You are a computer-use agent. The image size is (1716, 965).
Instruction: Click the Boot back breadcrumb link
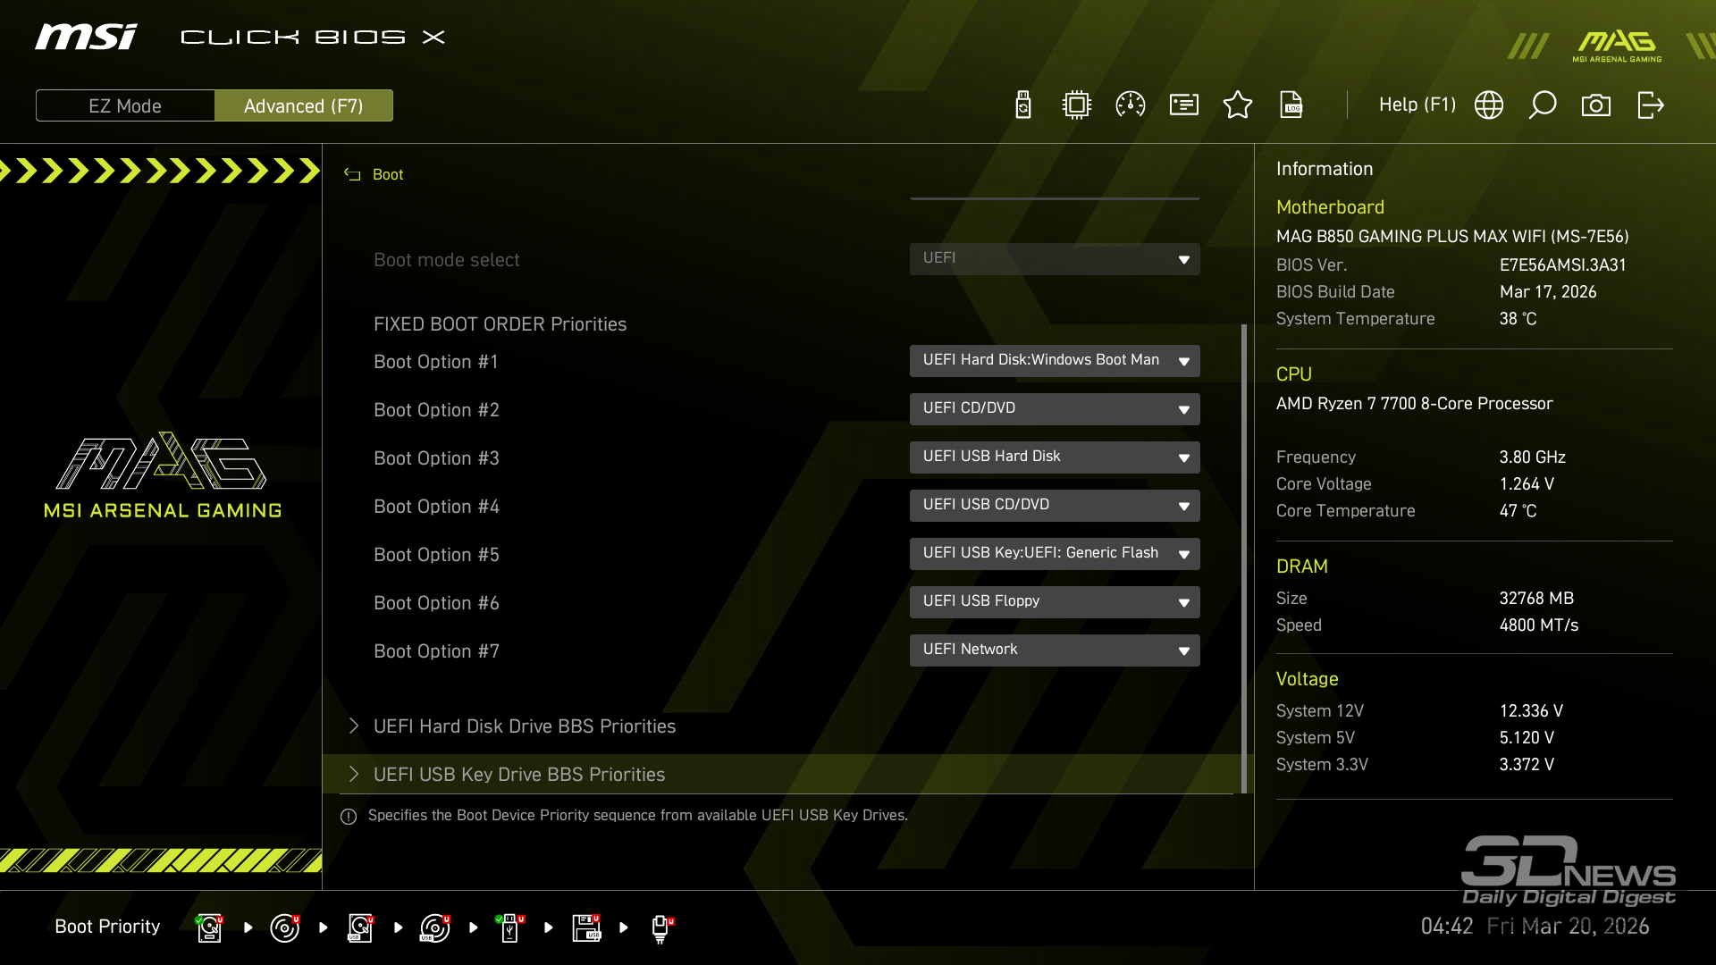pos(387,175)
